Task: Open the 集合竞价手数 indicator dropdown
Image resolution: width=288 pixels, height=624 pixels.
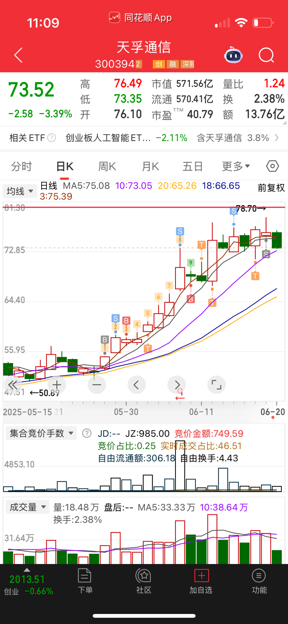Action: tap(41, 433)
